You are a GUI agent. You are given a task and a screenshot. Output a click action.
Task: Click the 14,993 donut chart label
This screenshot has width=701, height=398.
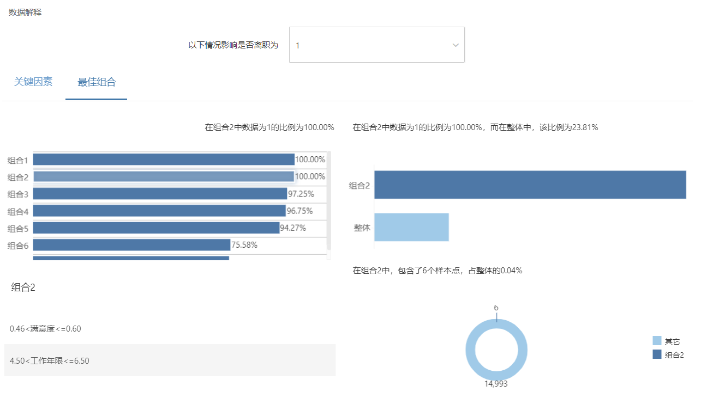(496, 383)
